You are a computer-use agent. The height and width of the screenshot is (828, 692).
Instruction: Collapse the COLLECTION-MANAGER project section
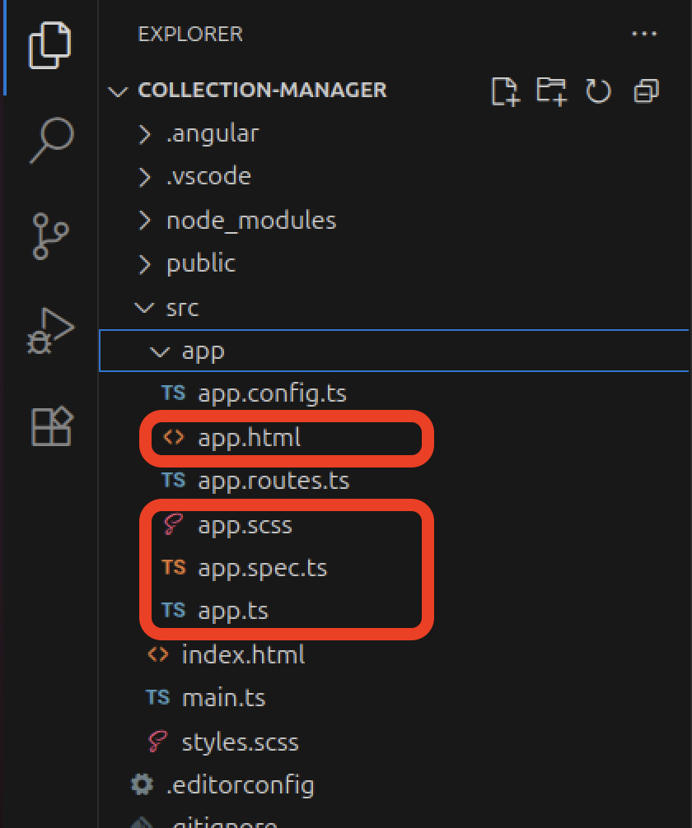pos(262,90)
